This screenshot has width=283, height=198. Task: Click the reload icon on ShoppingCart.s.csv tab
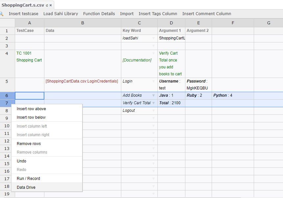[x=47, y=6]
